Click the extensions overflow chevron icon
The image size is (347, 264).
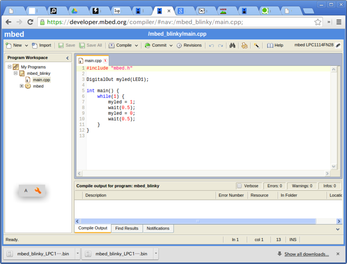pyautogui.click(x=329, y=22)
